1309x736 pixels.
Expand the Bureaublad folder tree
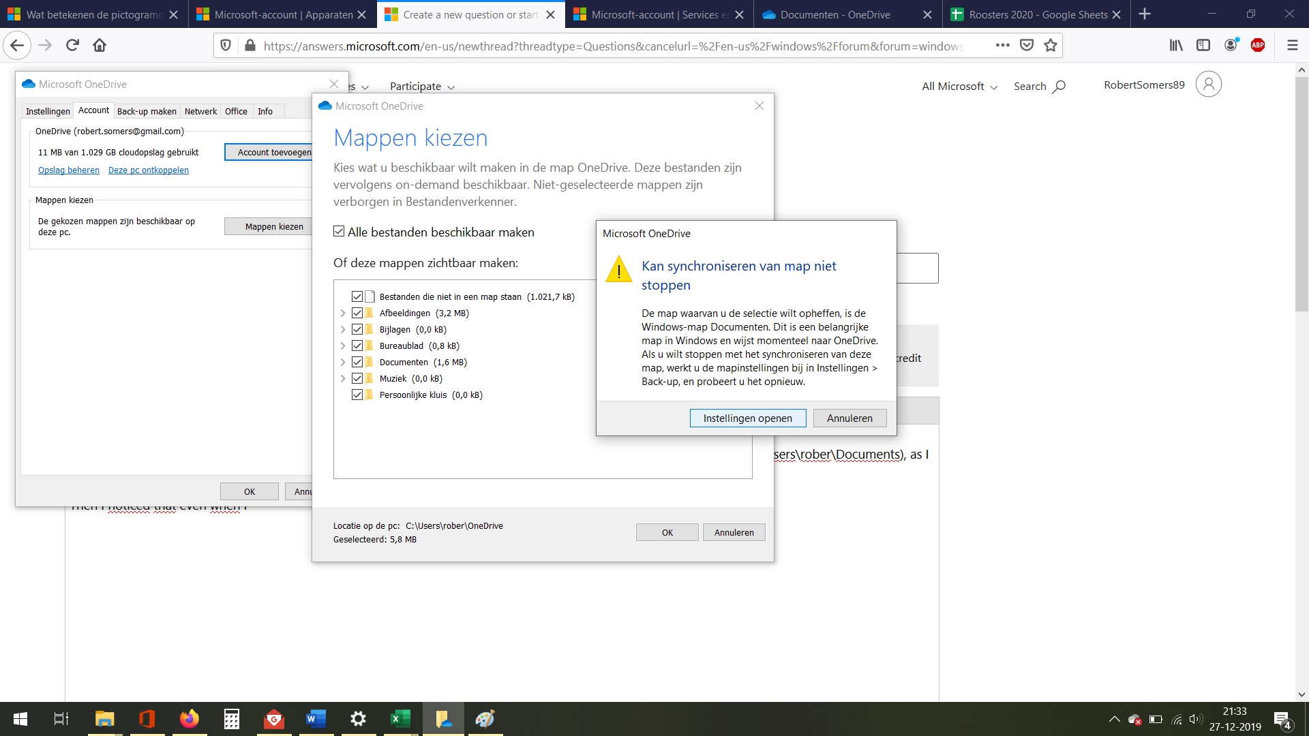pos(343,346)
